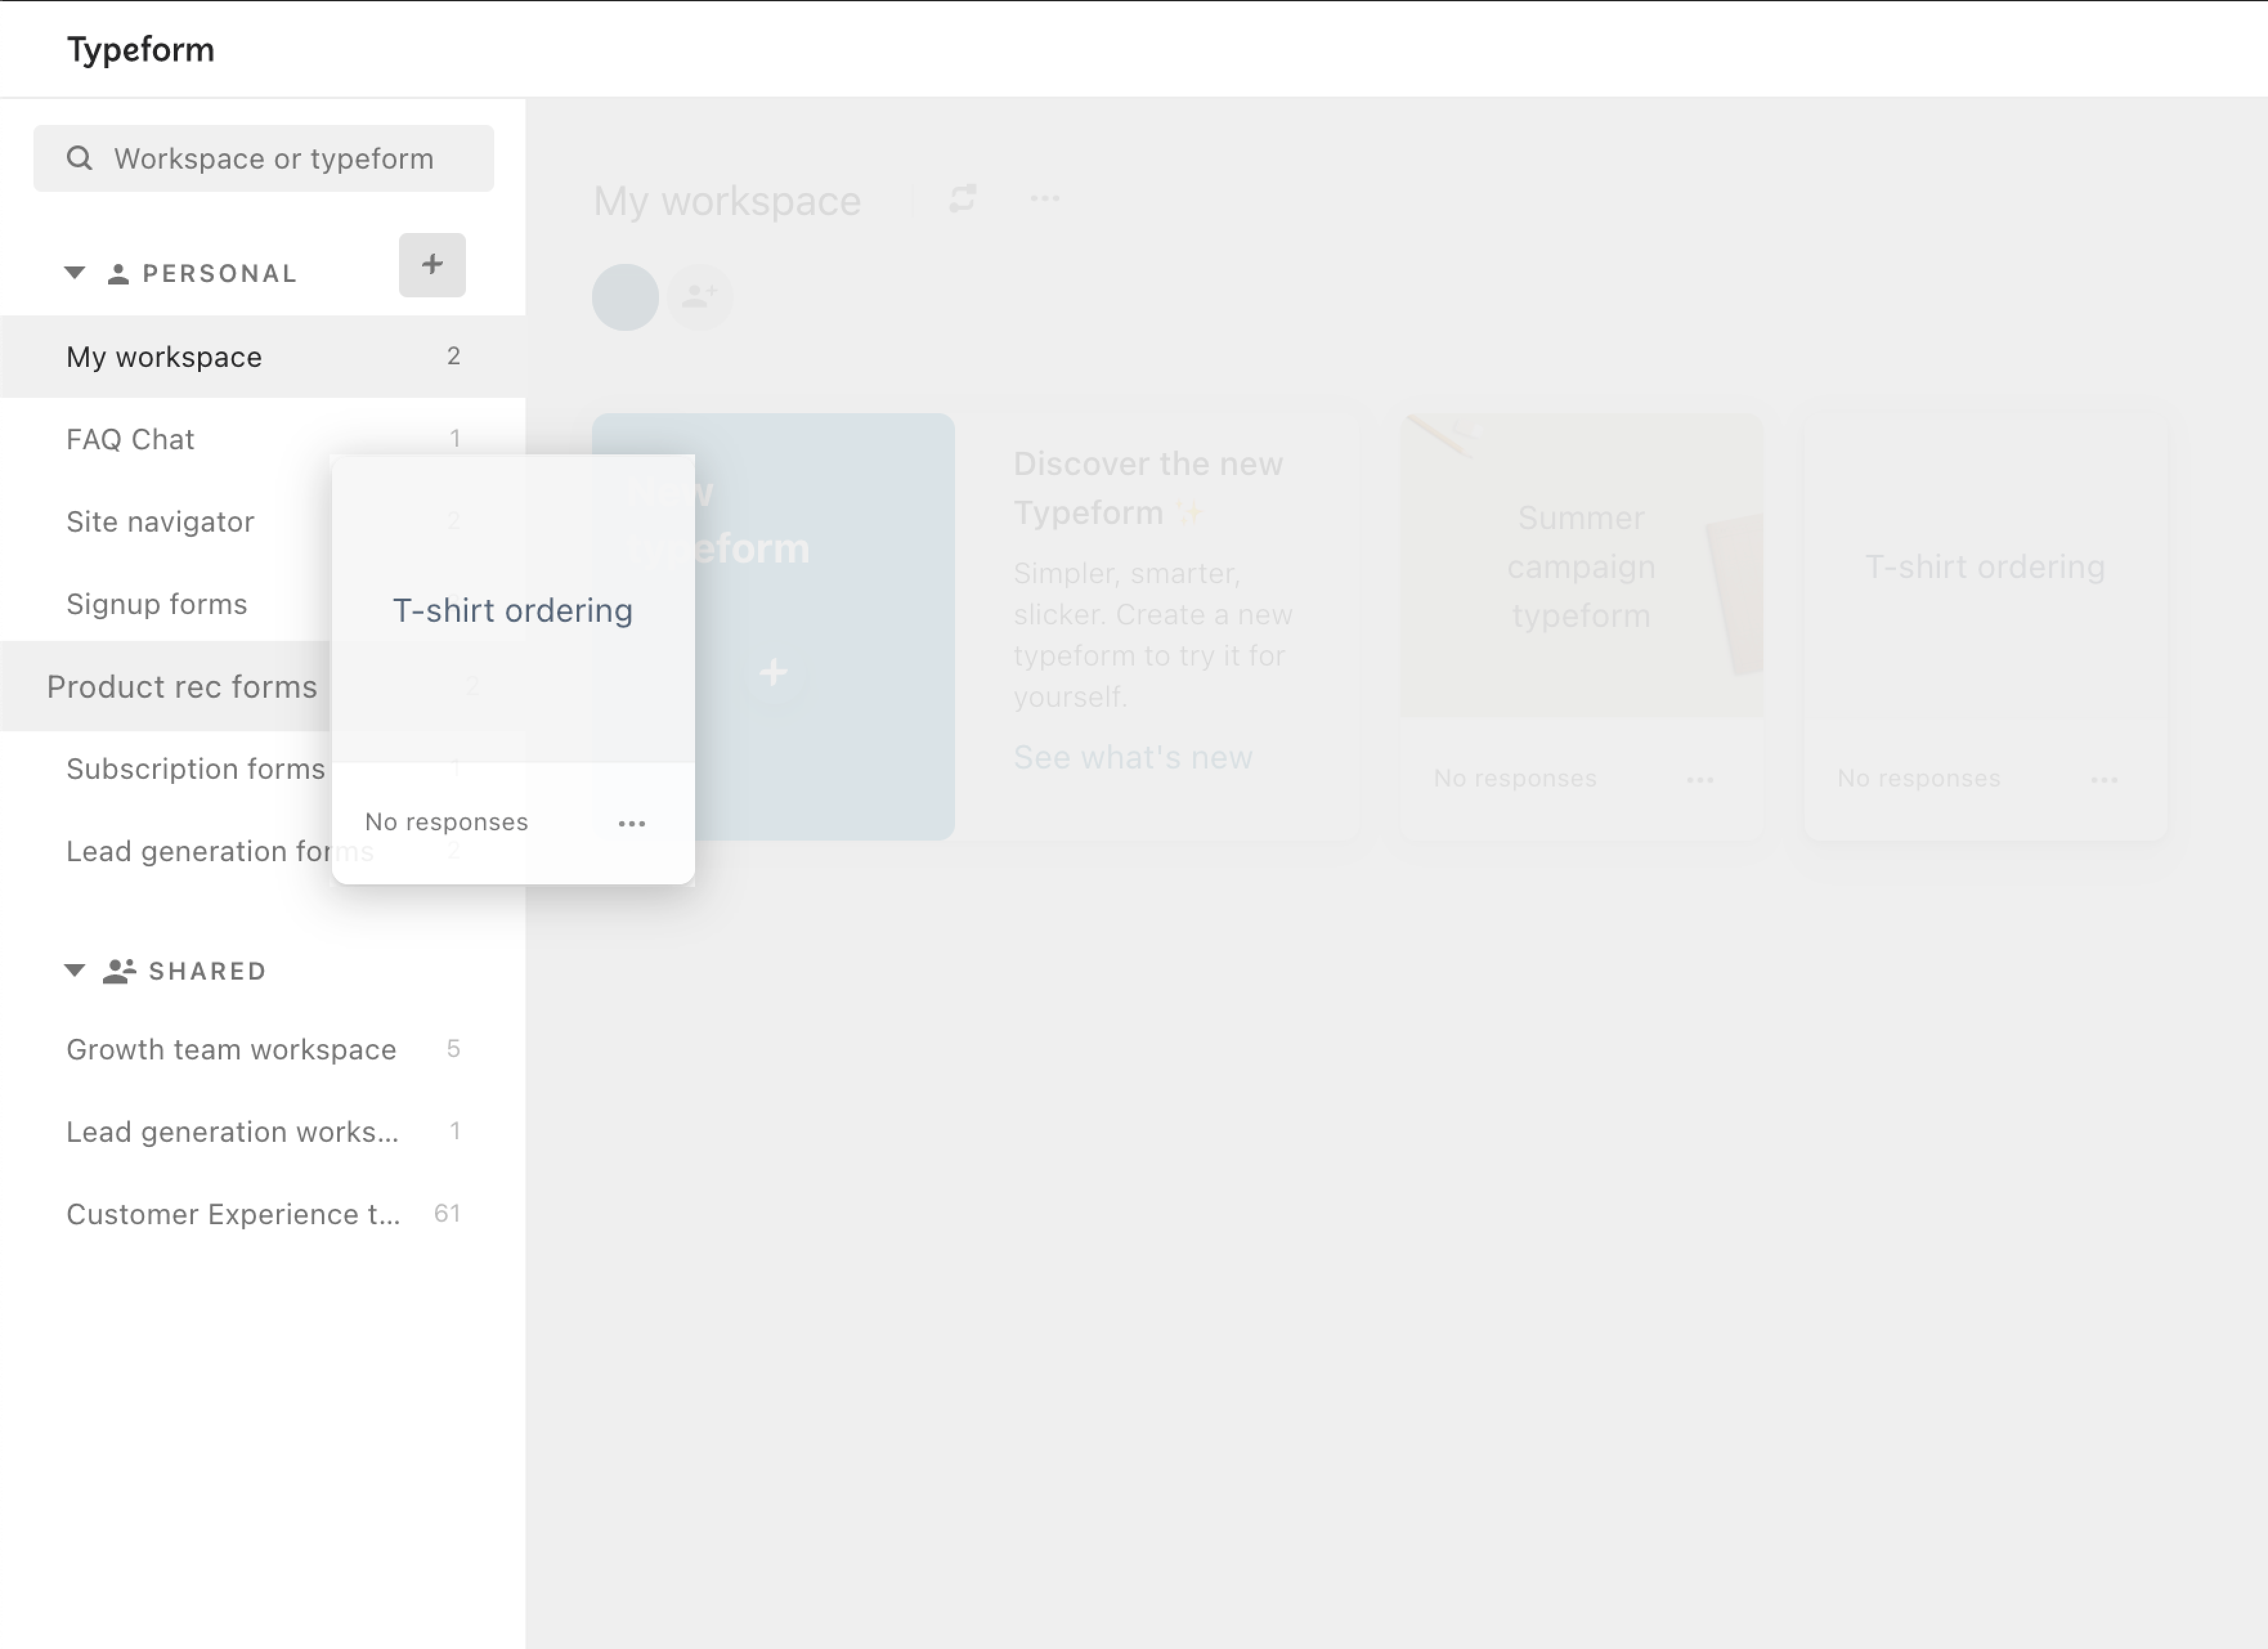Open options dots on dragged T-shirt card
This screenshot has height=1649, width=2268.
(632, 823)
